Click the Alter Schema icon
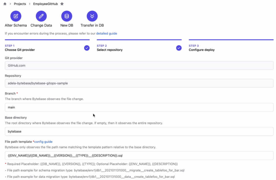This screenshot has width=276, height=180. coord(16,16)
